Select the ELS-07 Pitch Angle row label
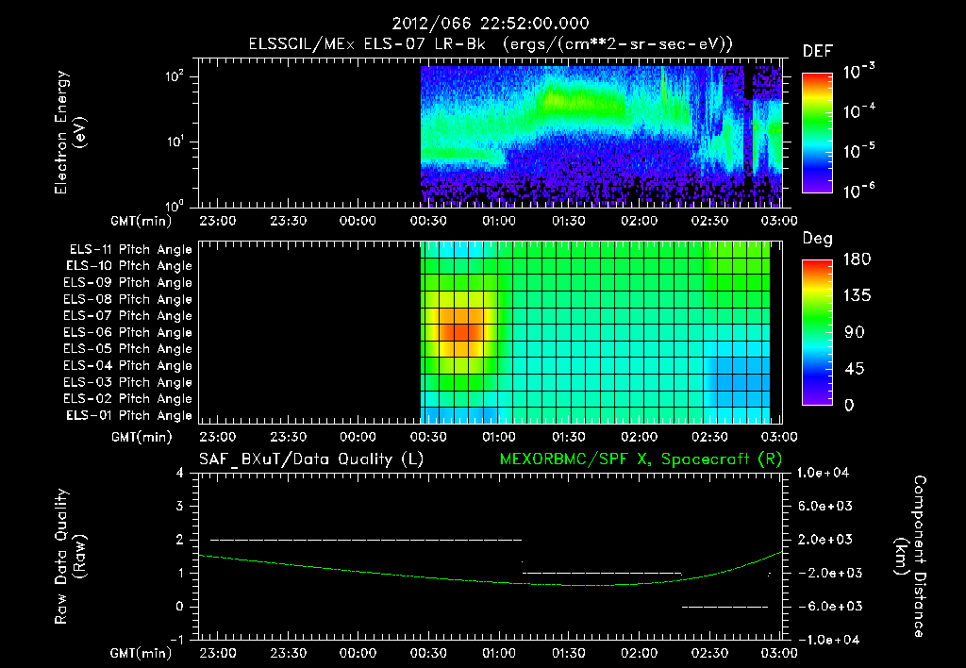 coord(127,315)
